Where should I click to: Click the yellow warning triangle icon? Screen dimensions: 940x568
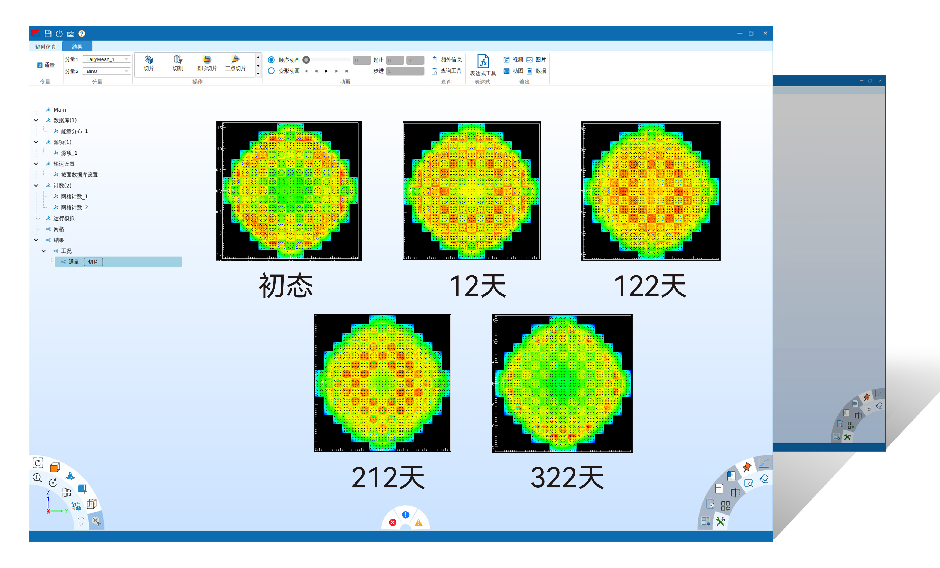pos(419,522)
